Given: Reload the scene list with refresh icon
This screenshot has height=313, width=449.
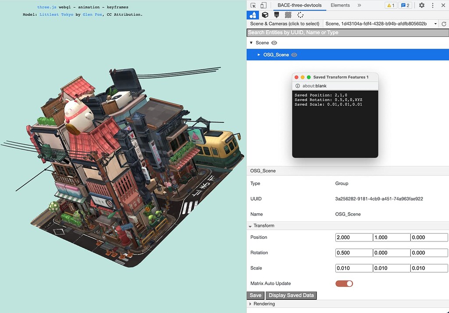Looking at the screenshot, I should 443,24.
